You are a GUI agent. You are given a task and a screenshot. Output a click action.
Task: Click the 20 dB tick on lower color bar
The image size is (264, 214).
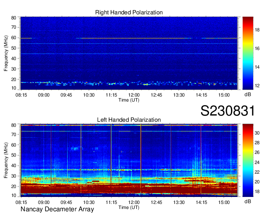(x=257, y=182)
